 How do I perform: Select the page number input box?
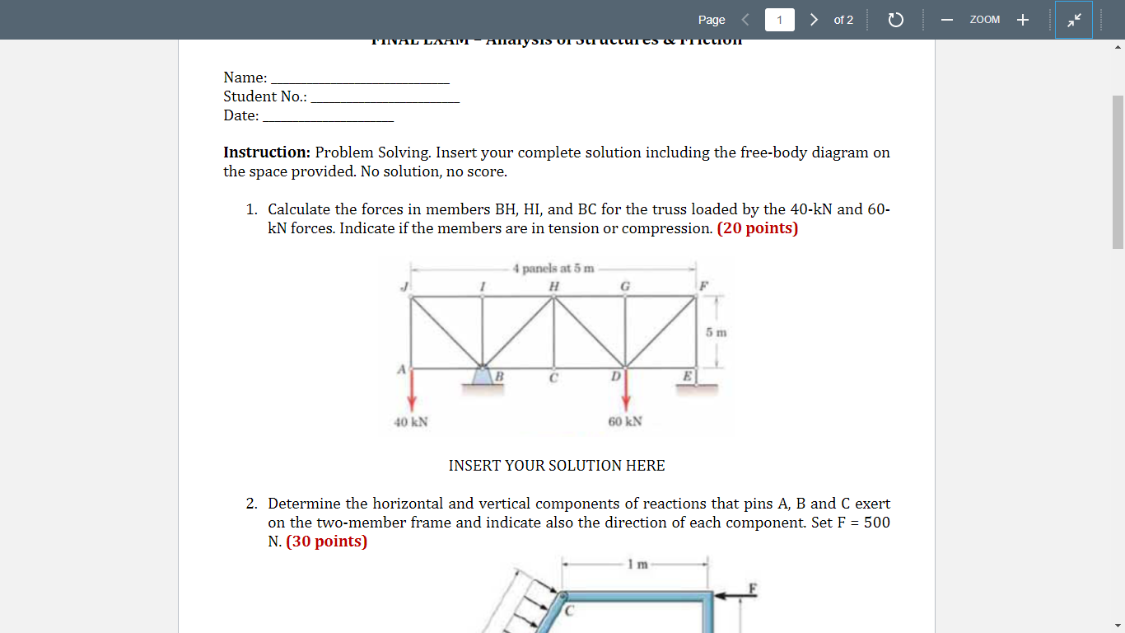pos(779,19)
